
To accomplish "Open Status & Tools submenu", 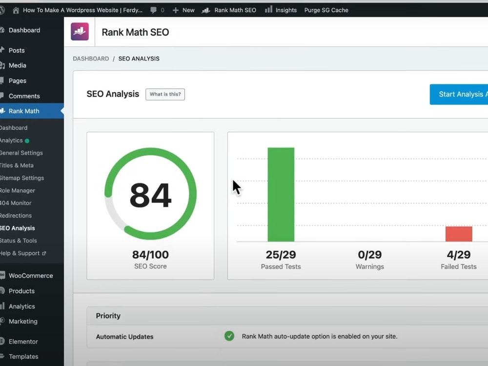I will pyautogui.click(x=19, y=241).
